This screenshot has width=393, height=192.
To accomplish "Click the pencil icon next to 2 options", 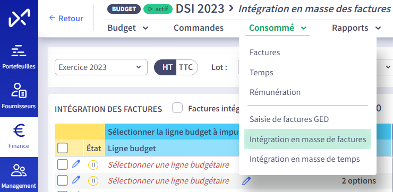I will (246, 181).
